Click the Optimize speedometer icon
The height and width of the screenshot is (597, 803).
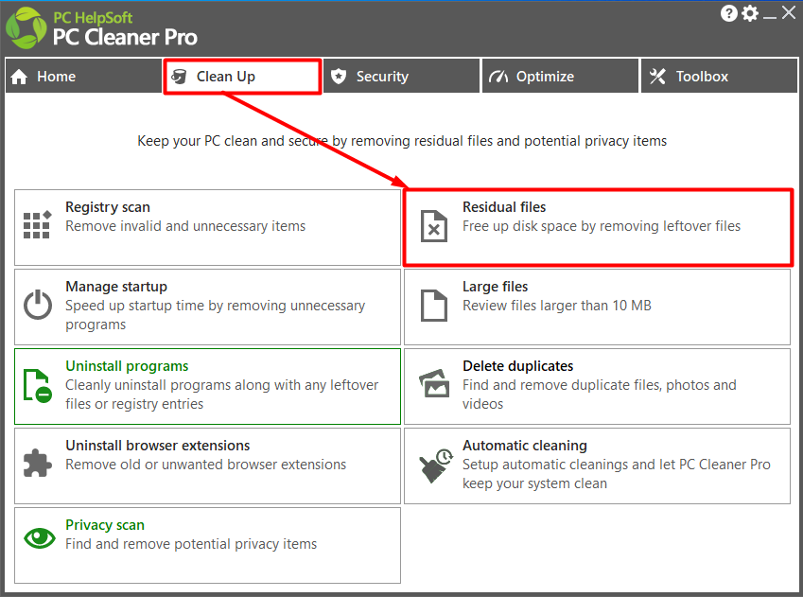pyautogui.click(x=498, y=77)
